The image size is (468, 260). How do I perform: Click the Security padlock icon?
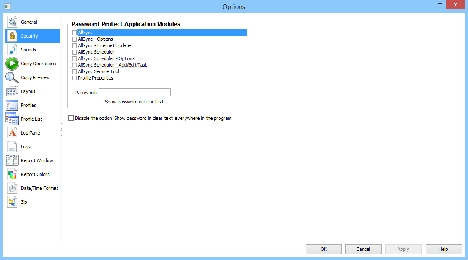[x=12, y=36]
